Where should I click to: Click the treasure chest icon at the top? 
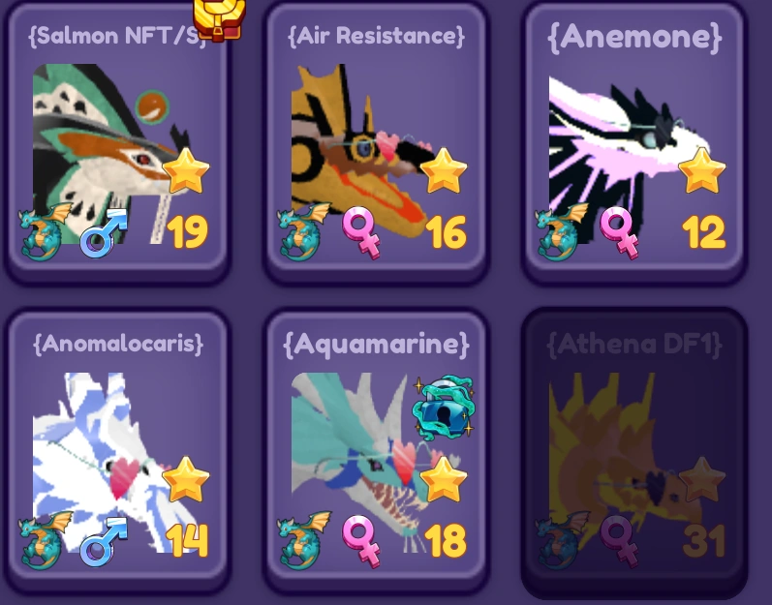tap(219, 18)
